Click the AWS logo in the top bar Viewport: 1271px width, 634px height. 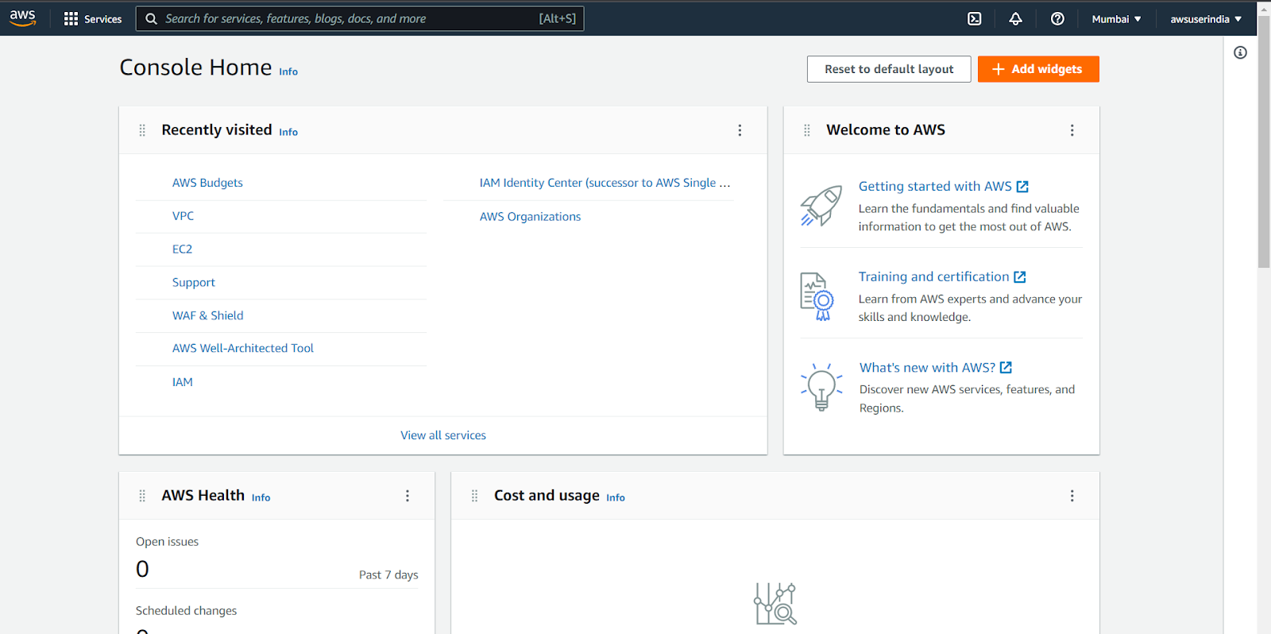pos(22,18)
